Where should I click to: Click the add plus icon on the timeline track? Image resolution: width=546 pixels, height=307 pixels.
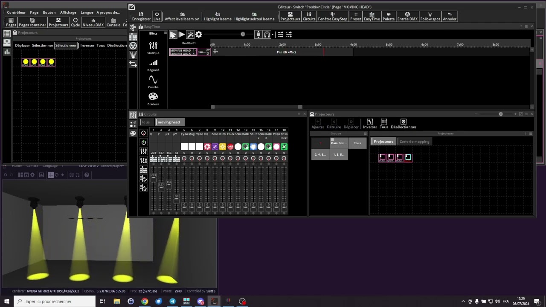[x=215, y=52]
